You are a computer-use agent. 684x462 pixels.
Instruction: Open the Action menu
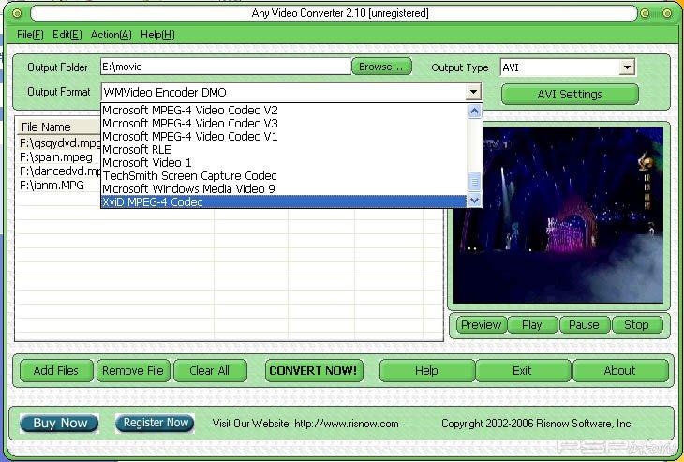[111, 35]
